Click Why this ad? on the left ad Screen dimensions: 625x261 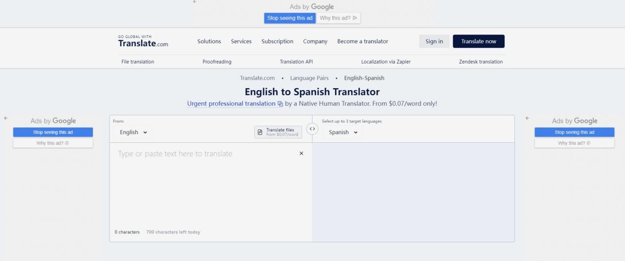53,143
